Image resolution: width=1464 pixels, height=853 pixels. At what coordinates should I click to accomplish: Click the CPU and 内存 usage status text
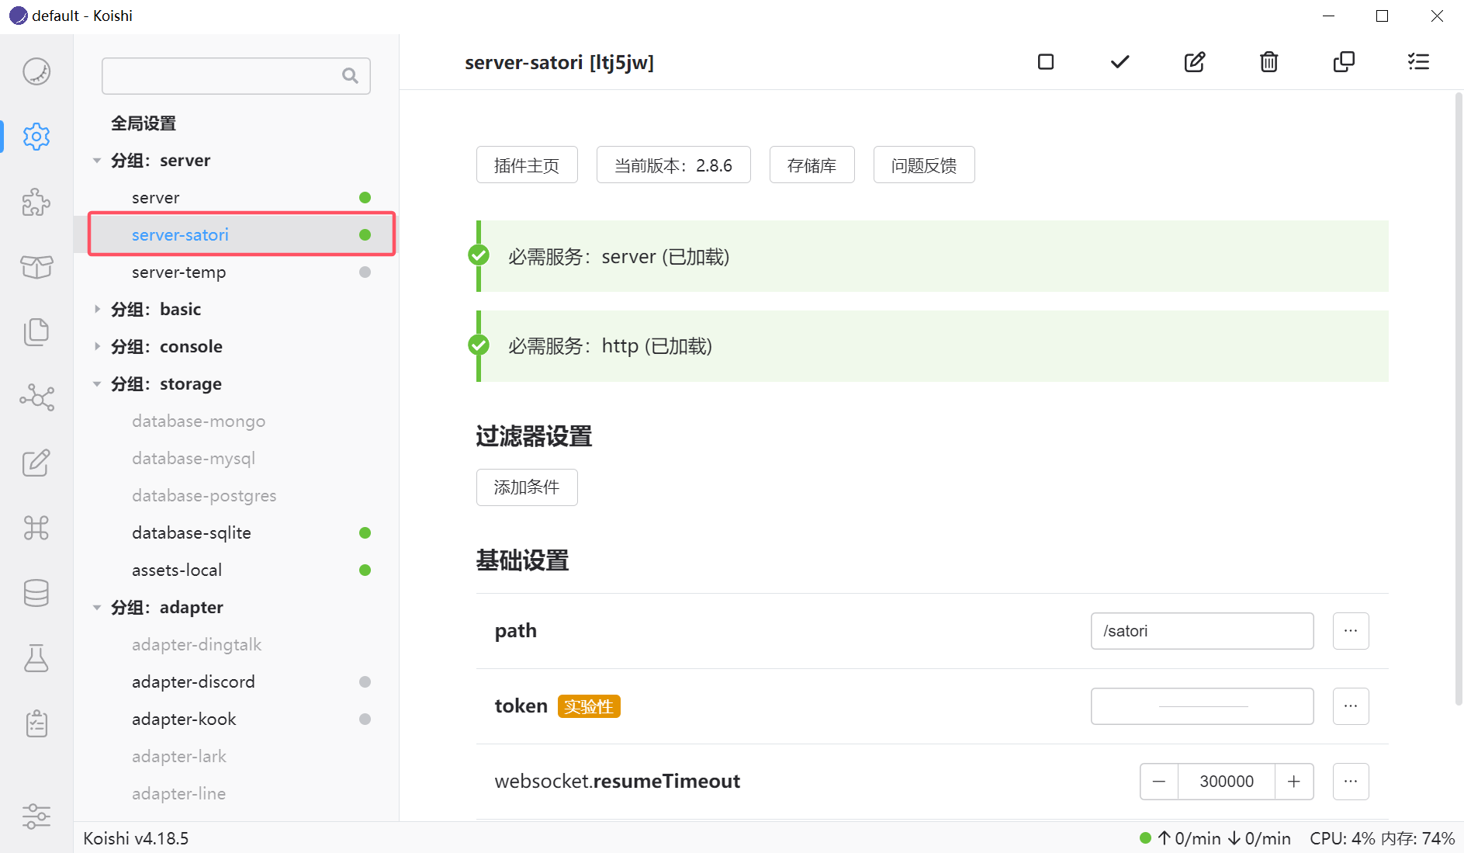pyautogui.click(x=1382, y=838)
